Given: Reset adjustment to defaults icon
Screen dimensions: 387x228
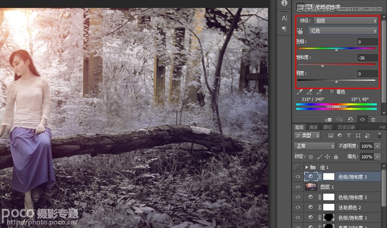Looking at the screenshot, I should point(351,119).
